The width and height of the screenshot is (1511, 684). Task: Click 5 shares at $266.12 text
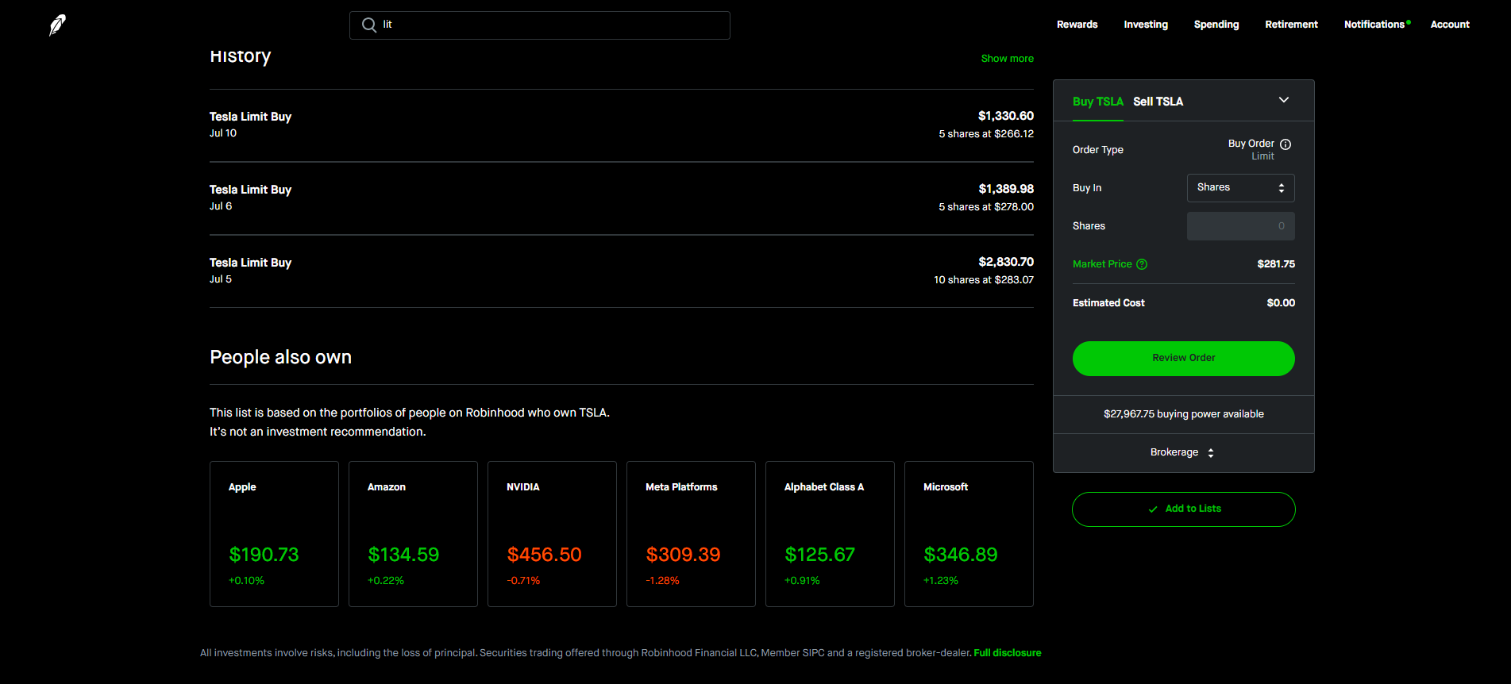tap(985, 134)
